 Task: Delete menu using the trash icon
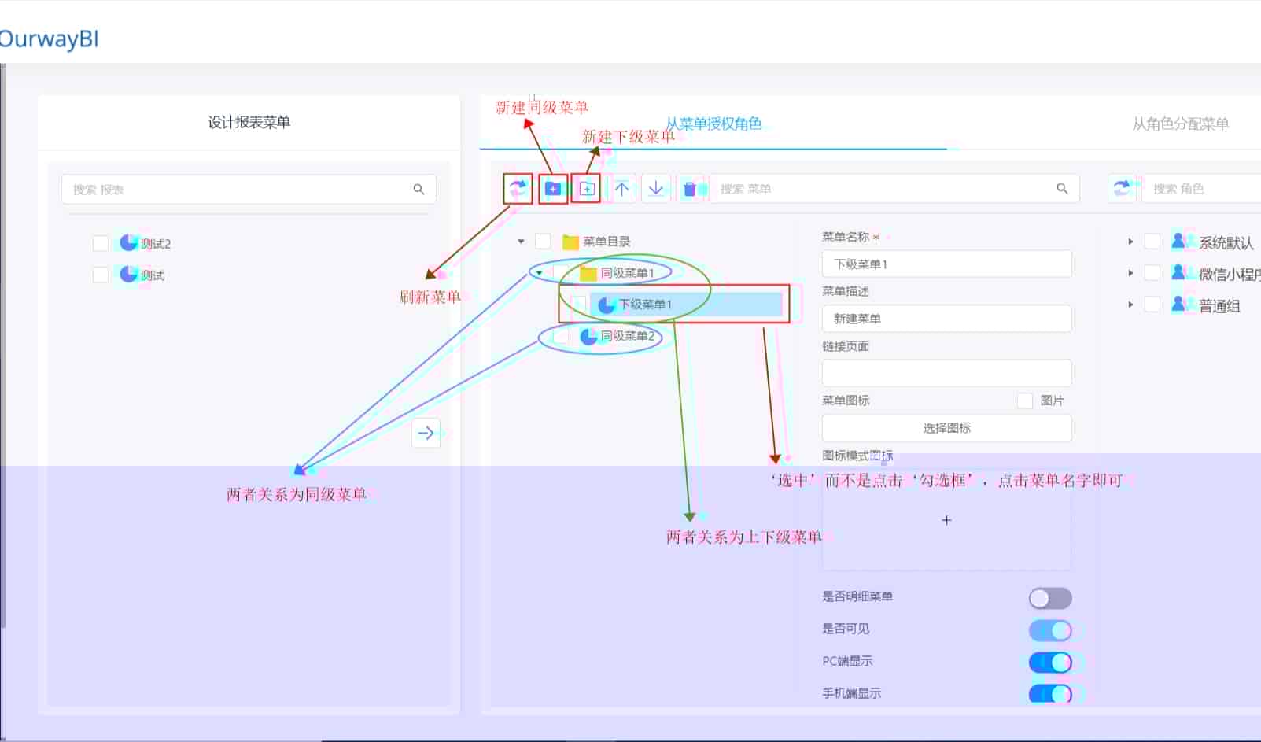(690, 189)
